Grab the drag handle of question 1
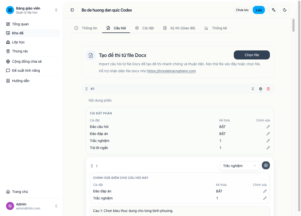301x216 pixels. point(92,166)
